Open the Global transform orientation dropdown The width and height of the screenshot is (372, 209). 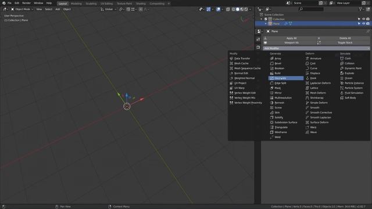point(108,9)
